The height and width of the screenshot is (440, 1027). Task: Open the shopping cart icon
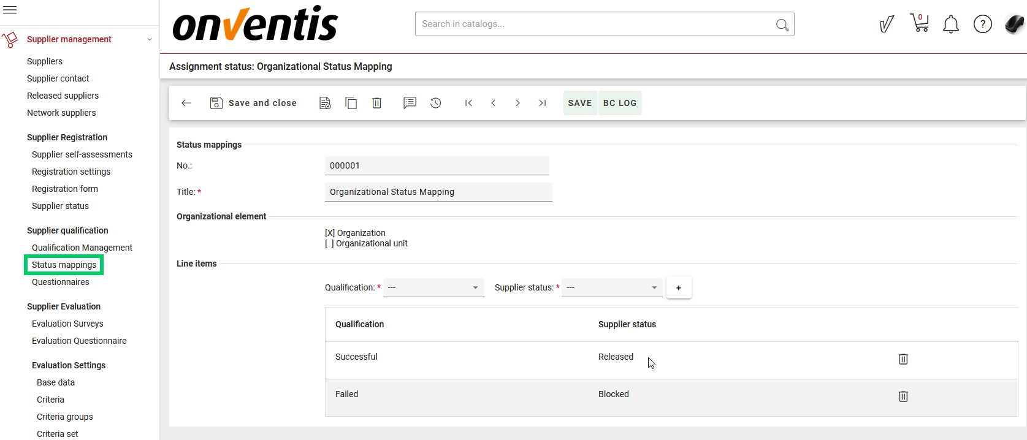pos(919,24)
